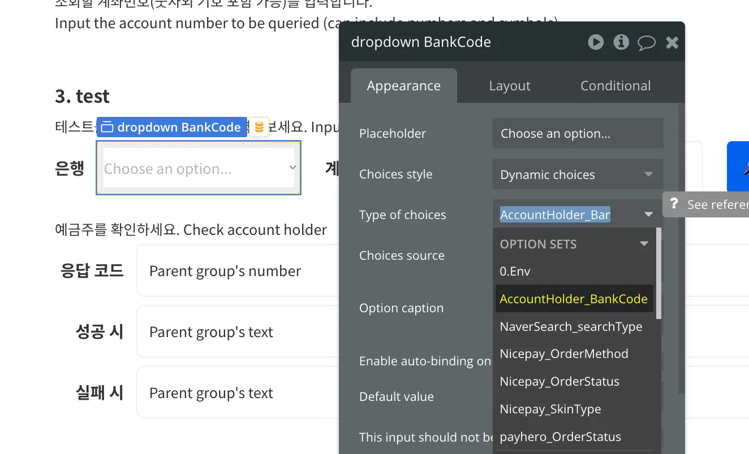Select the Appearance tab
Viewport: 749px width, 454px height.
pyautogui.click(x=403, y=86)
